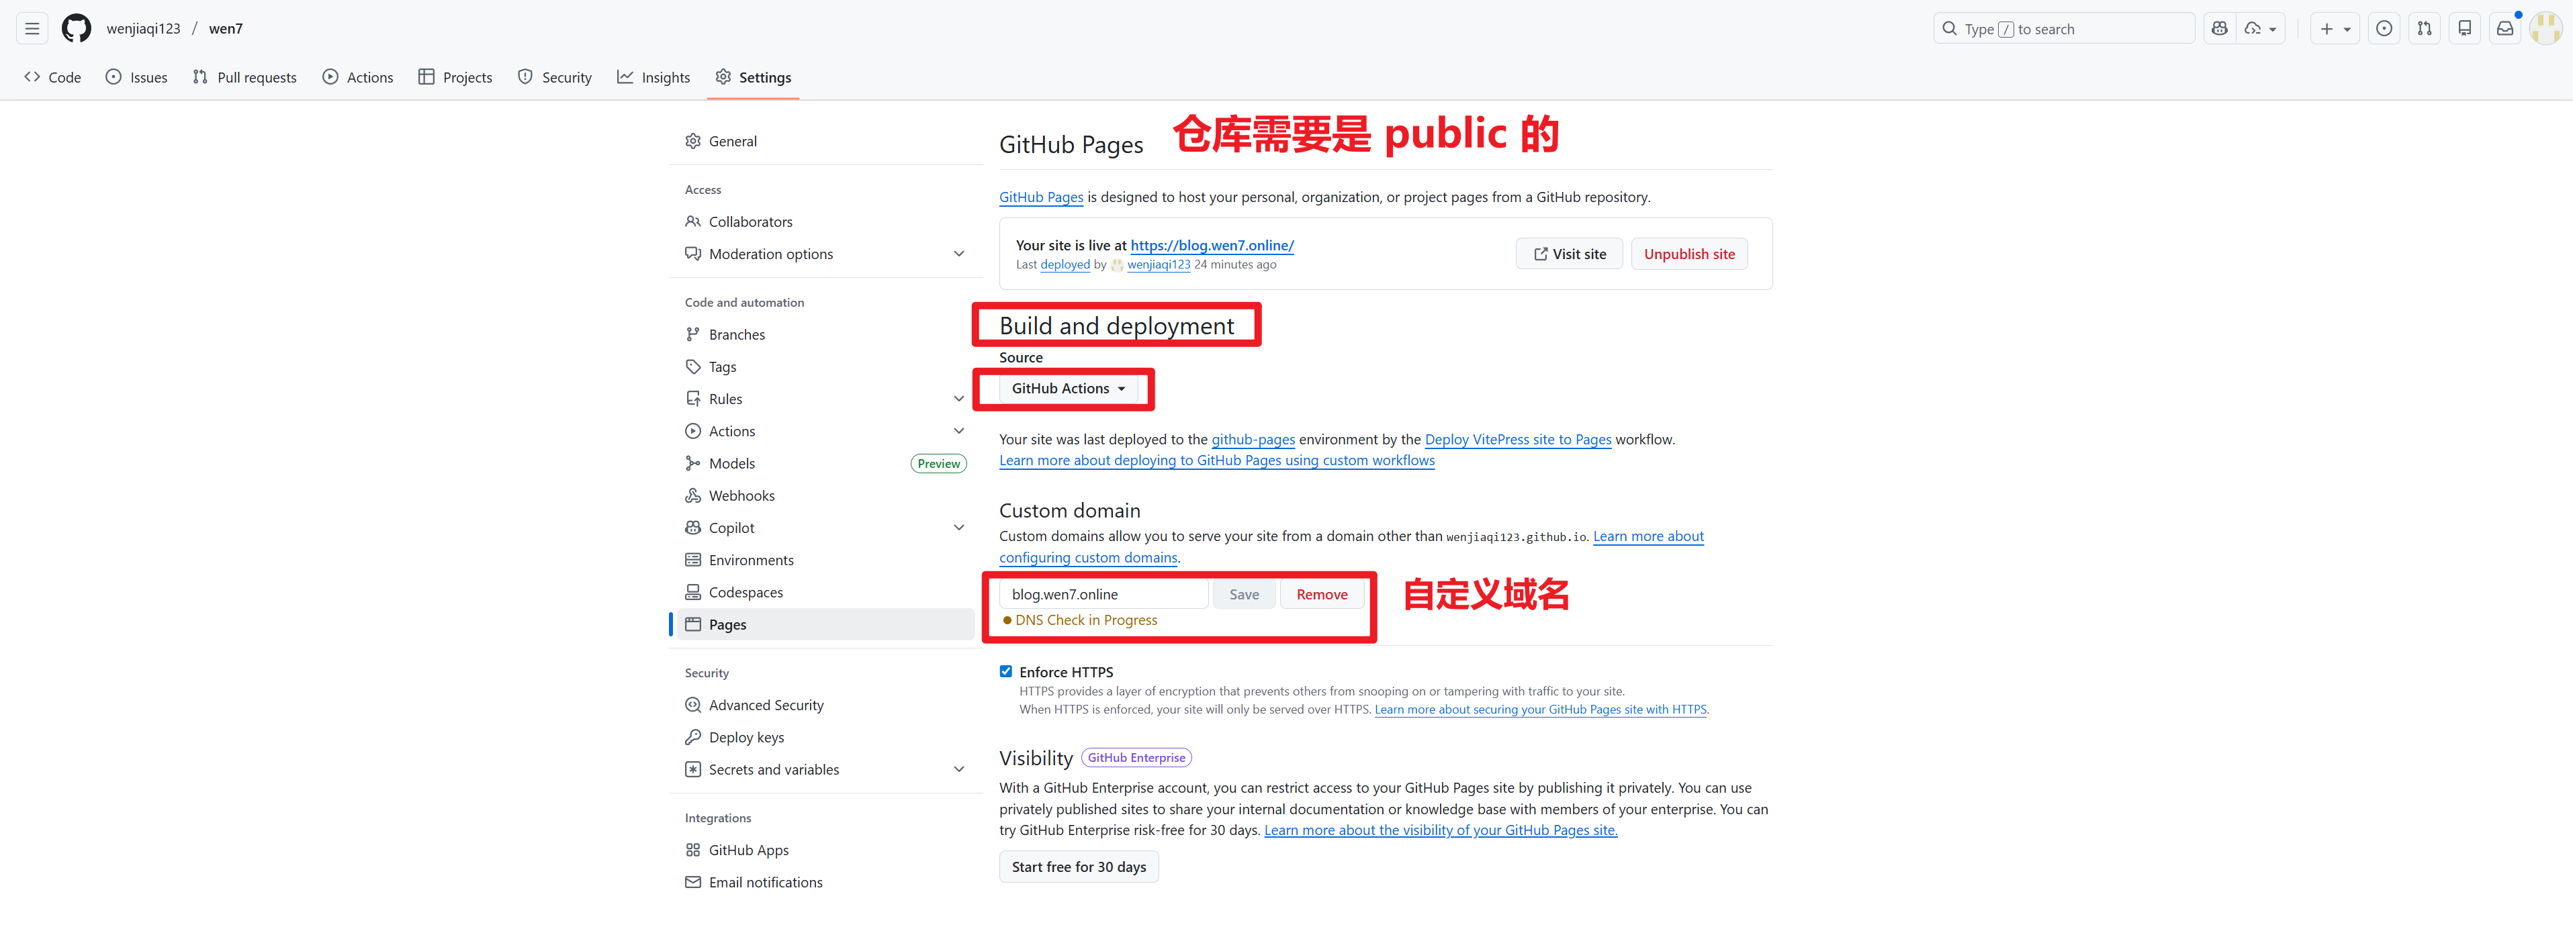Open the Security repository tab
This screenshot has height=927, width=2573.
click(554, 77)
